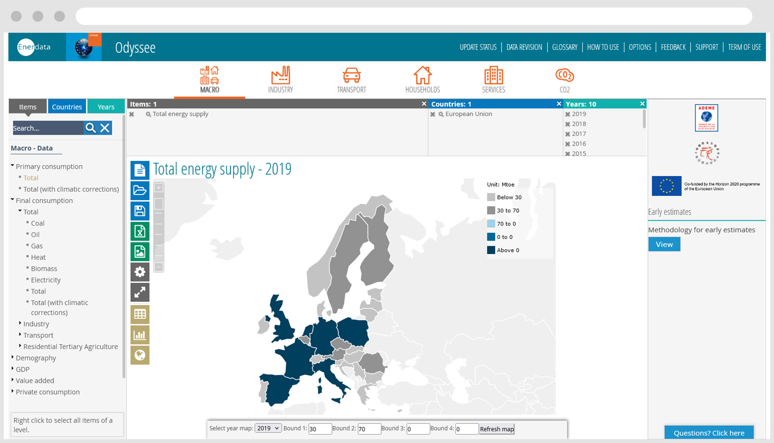This screenshot has width=774, height=443.
Task: Select the globe map view icon
Action: pyautogui.click(x=140, y=355)
